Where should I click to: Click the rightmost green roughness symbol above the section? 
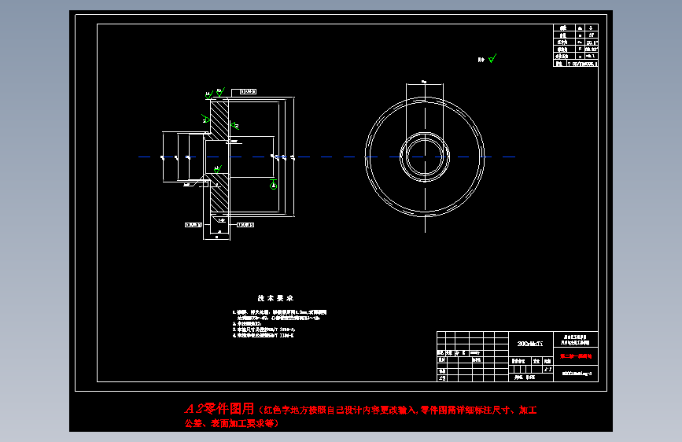click(x=220, y=92)
